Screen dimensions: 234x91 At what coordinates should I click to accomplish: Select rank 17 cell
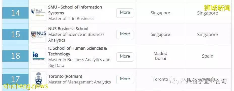tap(15, 79)
